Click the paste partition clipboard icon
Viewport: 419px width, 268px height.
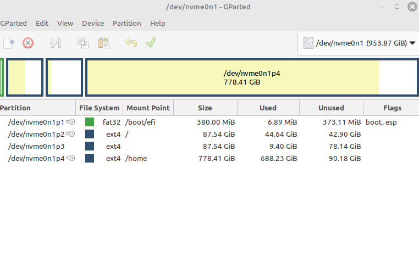103,43
